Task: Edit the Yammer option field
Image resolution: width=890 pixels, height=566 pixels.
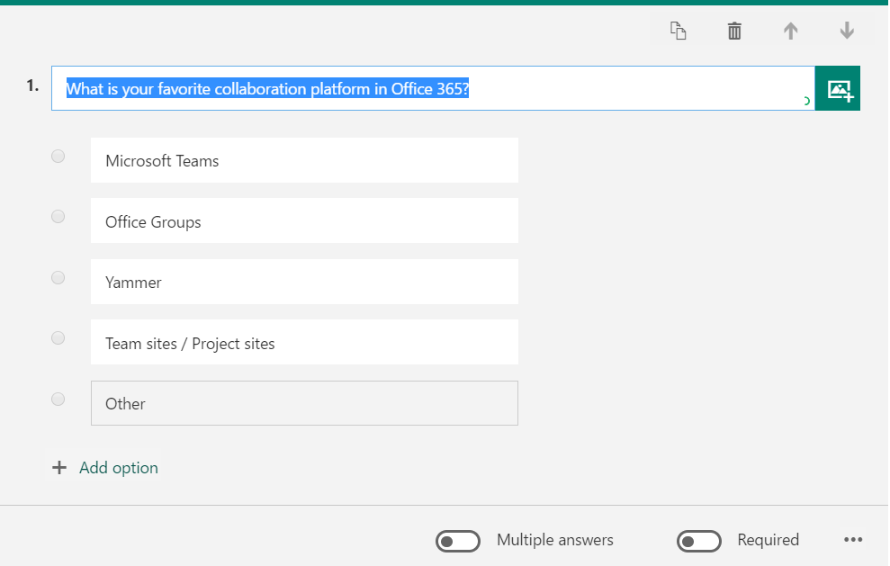Action: pos(304,282)
